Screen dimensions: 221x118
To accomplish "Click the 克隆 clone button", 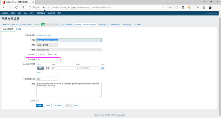I will click(x=48, y=106).
